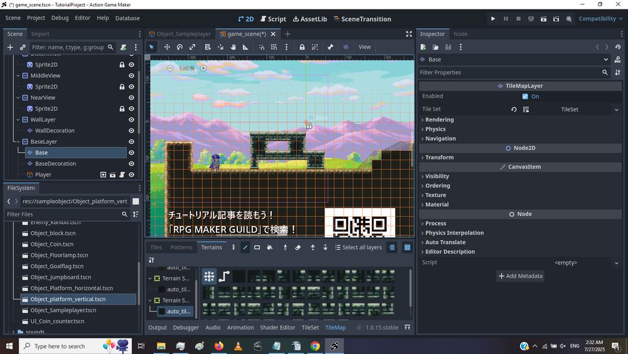Select the Object_Goalflag.tscn file
Image resolution: width=628 pixels, height=354 pixels.
click(x=57, y=266)
